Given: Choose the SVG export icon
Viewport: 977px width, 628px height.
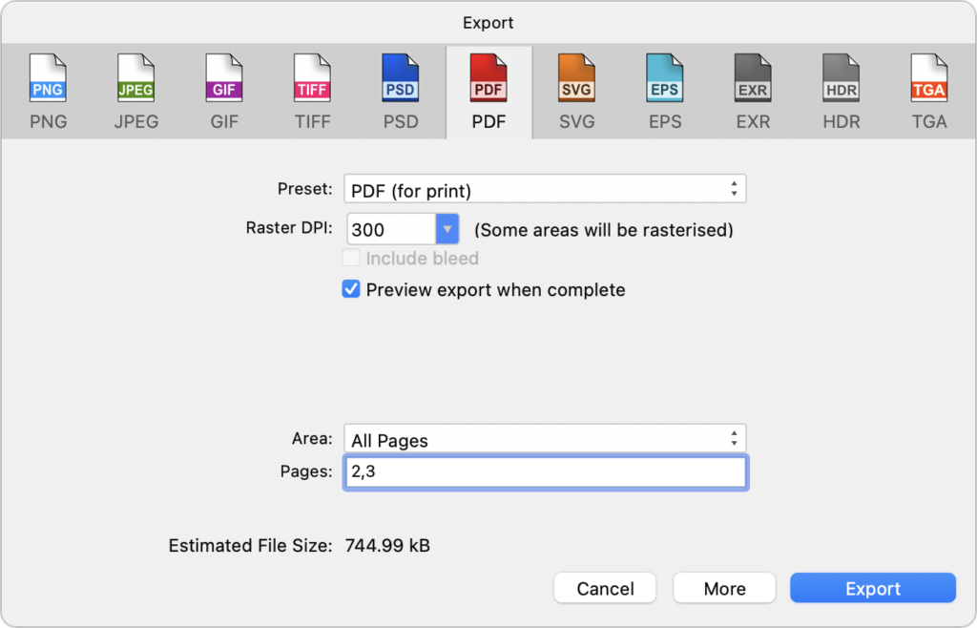Looking at the screenshot, I should tap(576, 92).
